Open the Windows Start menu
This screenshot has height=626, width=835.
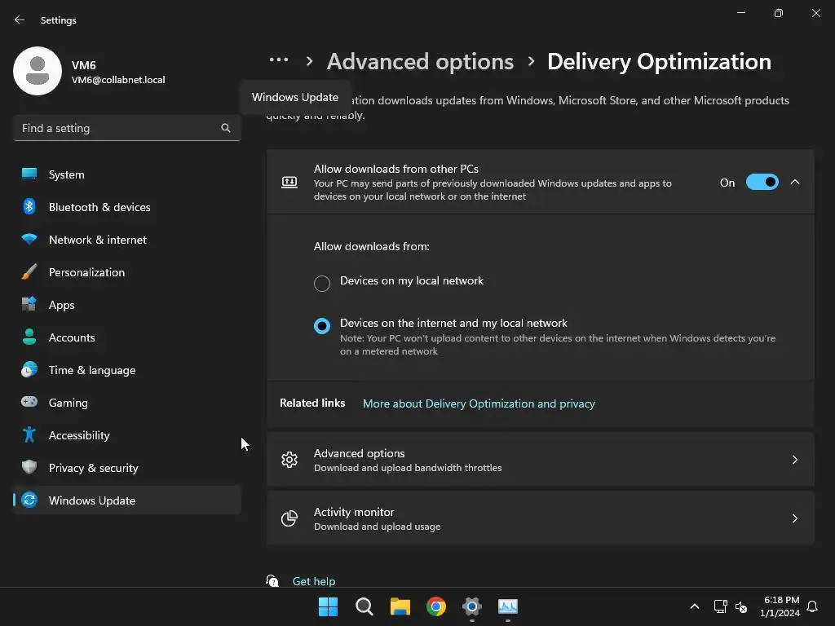[328, 606]
